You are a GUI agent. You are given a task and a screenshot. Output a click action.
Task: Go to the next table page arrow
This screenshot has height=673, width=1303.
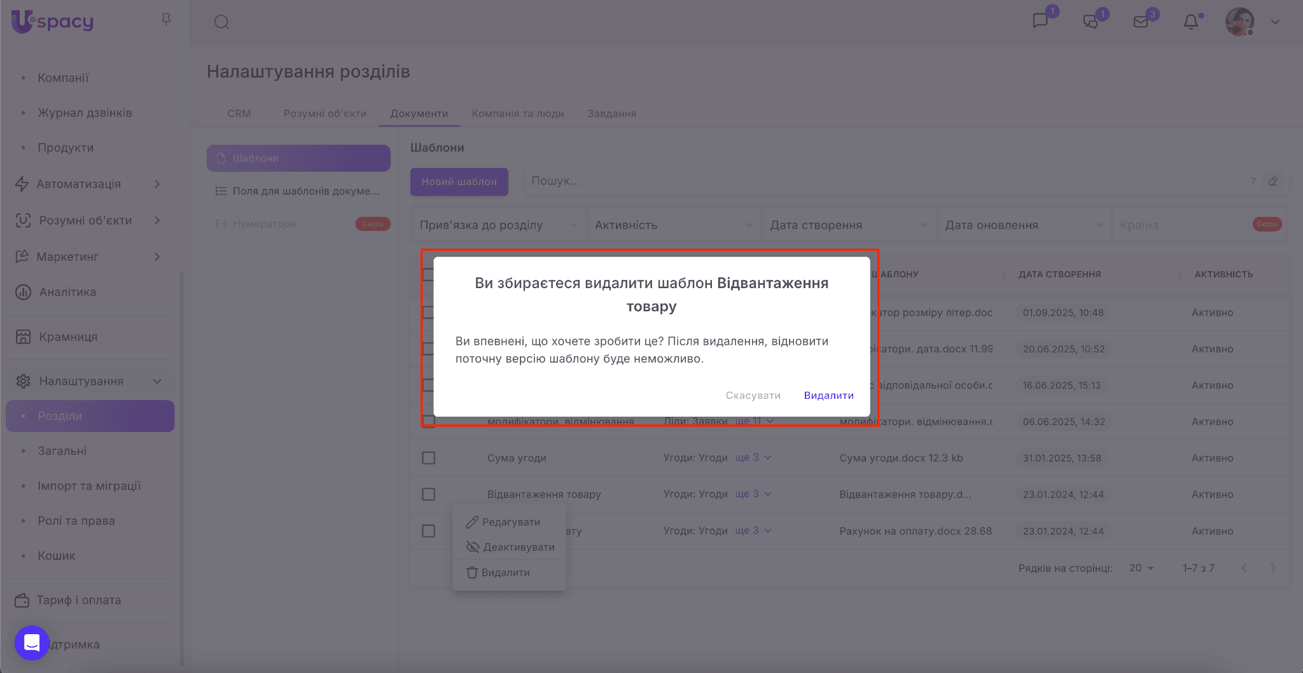(1273, 568)
